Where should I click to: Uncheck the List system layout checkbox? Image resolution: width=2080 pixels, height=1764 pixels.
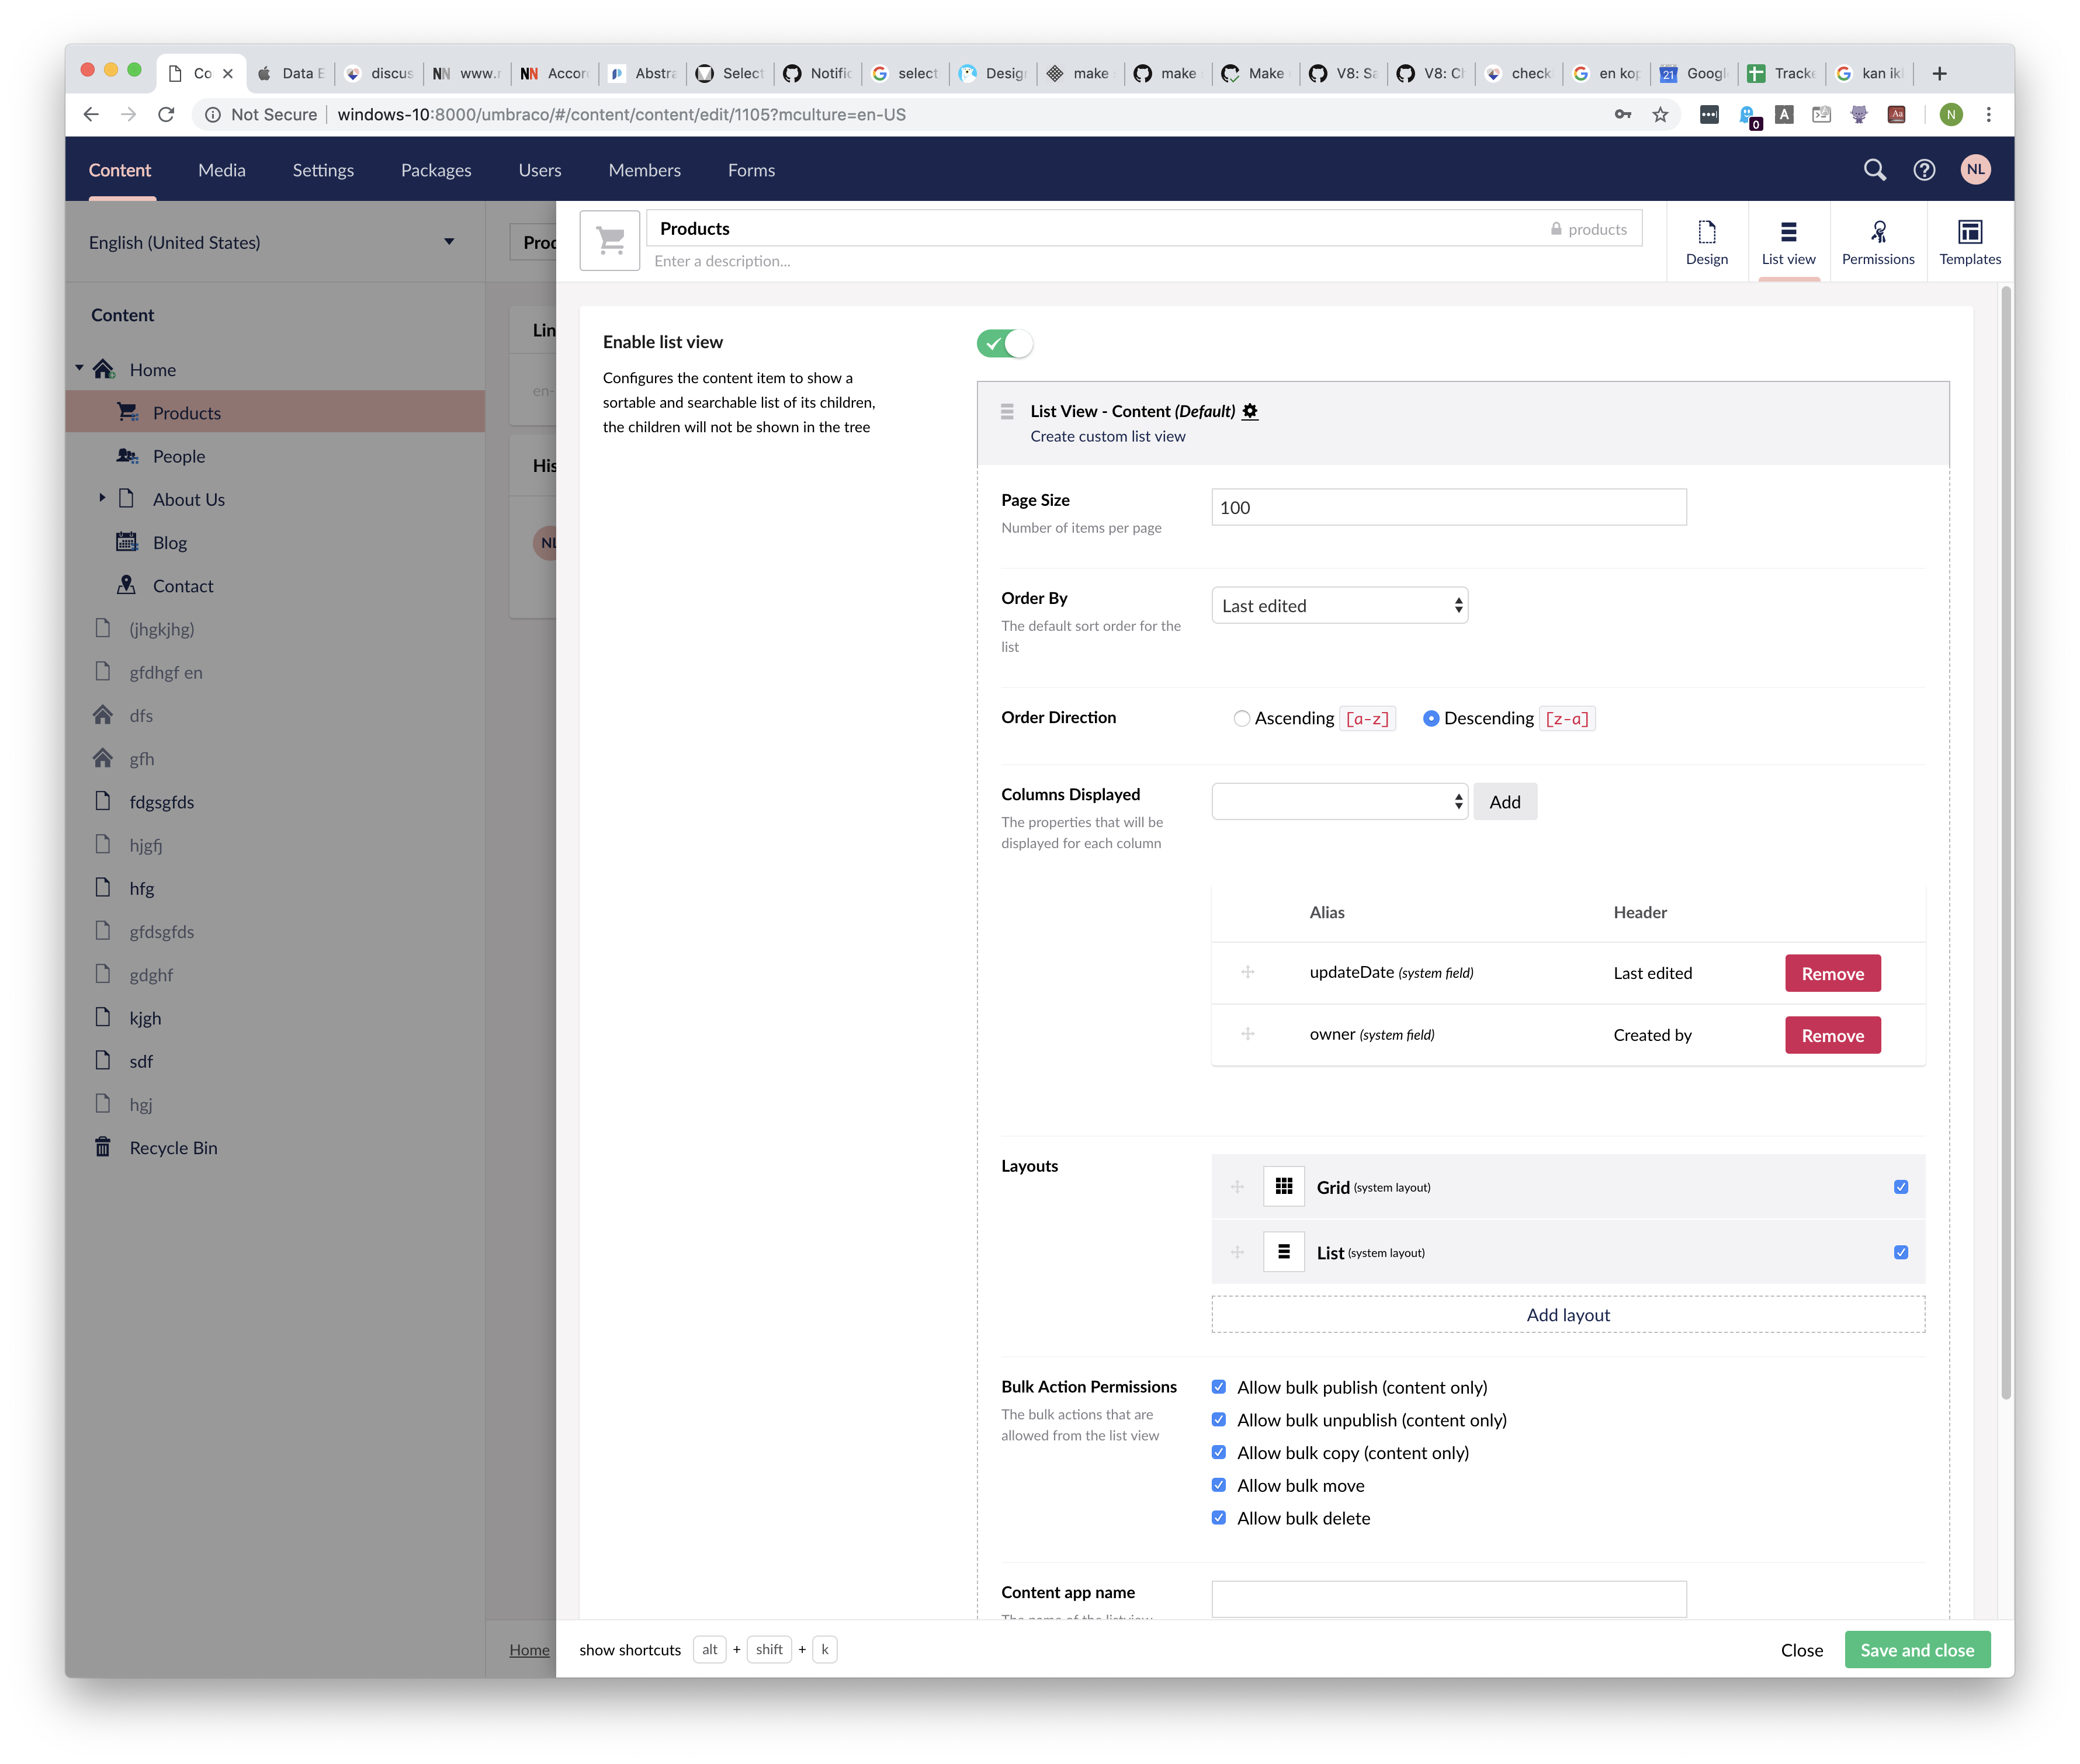click(1900, 1252)
